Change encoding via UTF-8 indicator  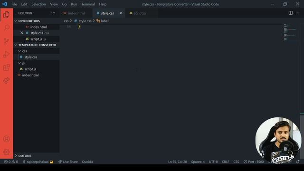pos(213,161)
